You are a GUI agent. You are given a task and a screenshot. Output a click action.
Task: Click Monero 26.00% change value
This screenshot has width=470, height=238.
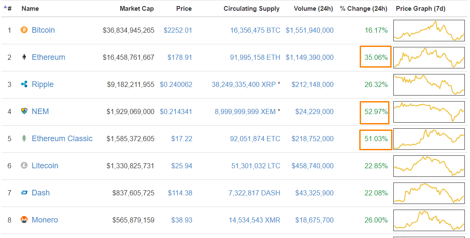click(x=376, y=220)
